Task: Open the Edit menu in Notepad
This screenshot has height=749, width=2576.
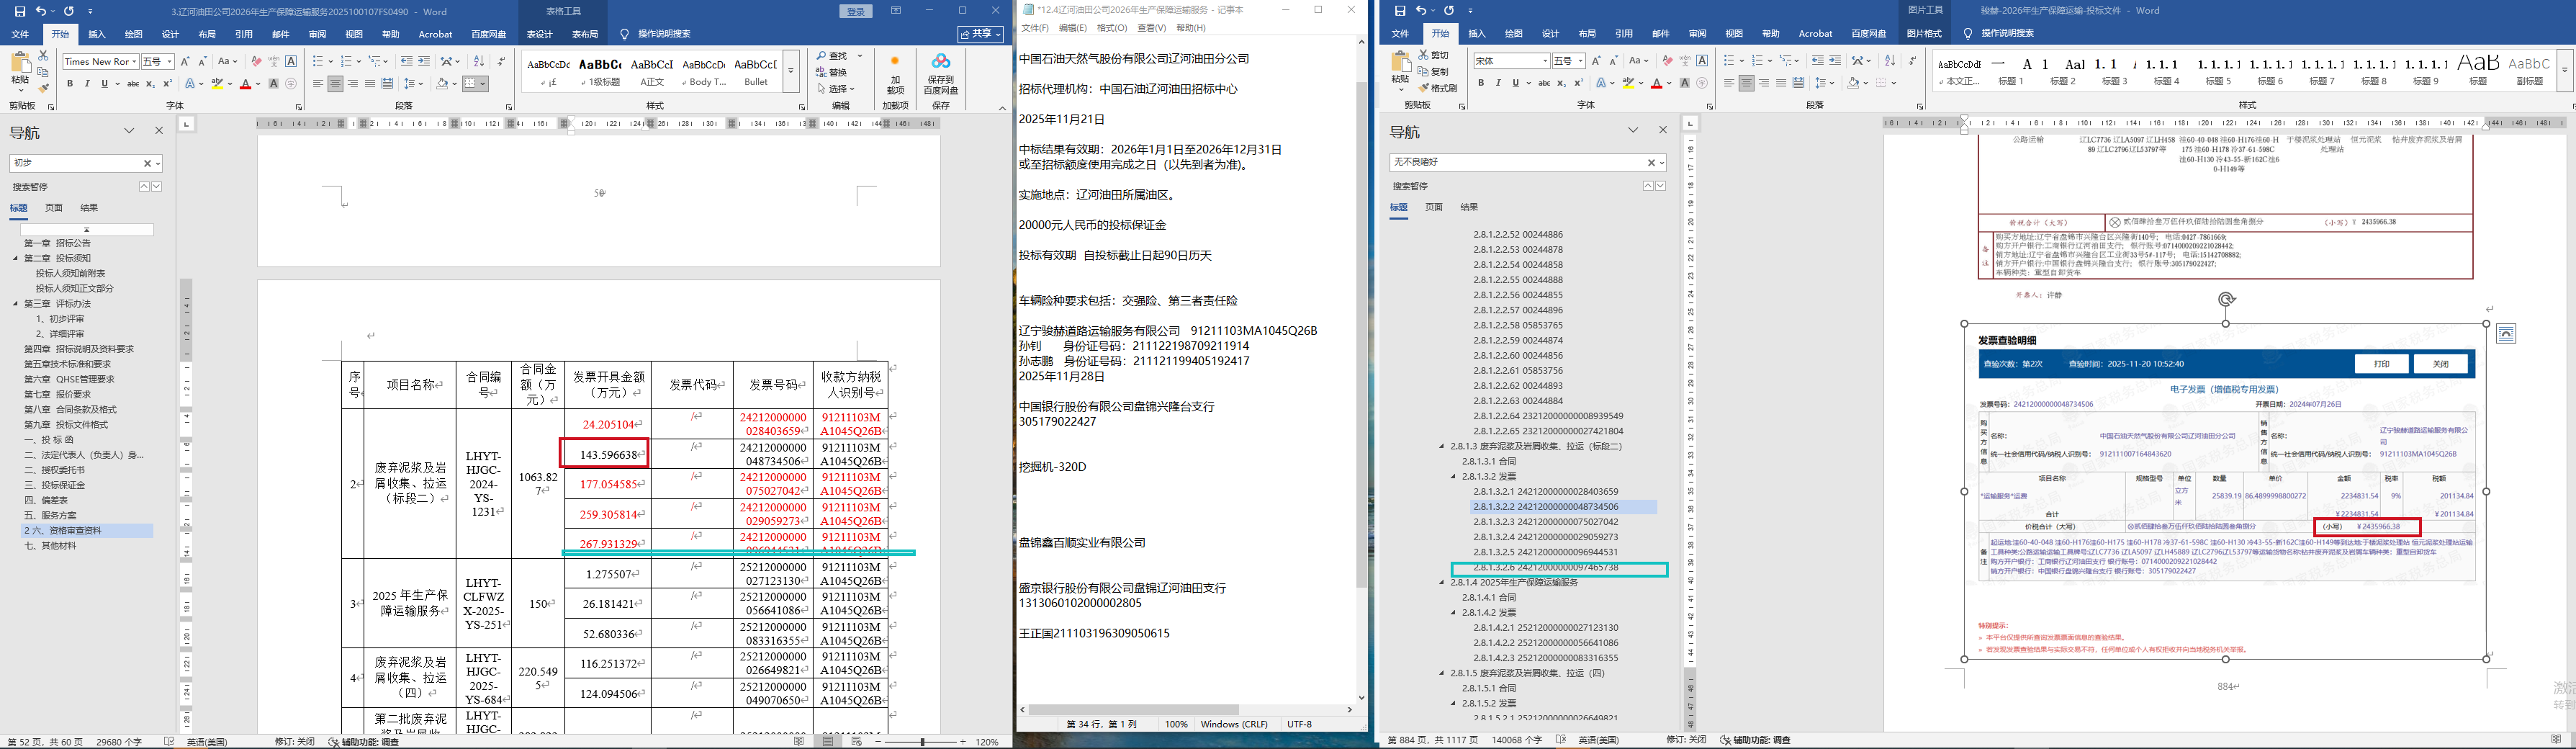Action: pyautogui.click(x=1072, y=28)
